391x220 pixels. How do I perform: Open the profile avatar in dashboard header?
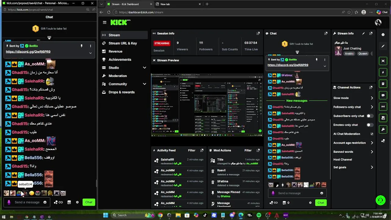point(378,22)
